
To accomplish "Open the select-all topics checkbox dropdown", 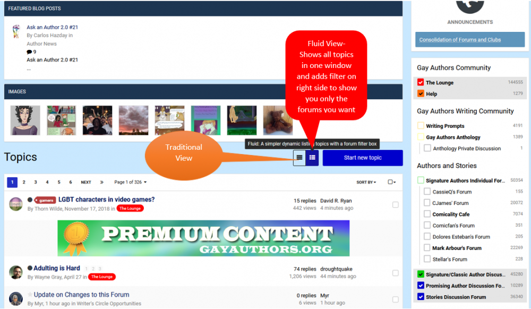I will (x=392, y=182).
